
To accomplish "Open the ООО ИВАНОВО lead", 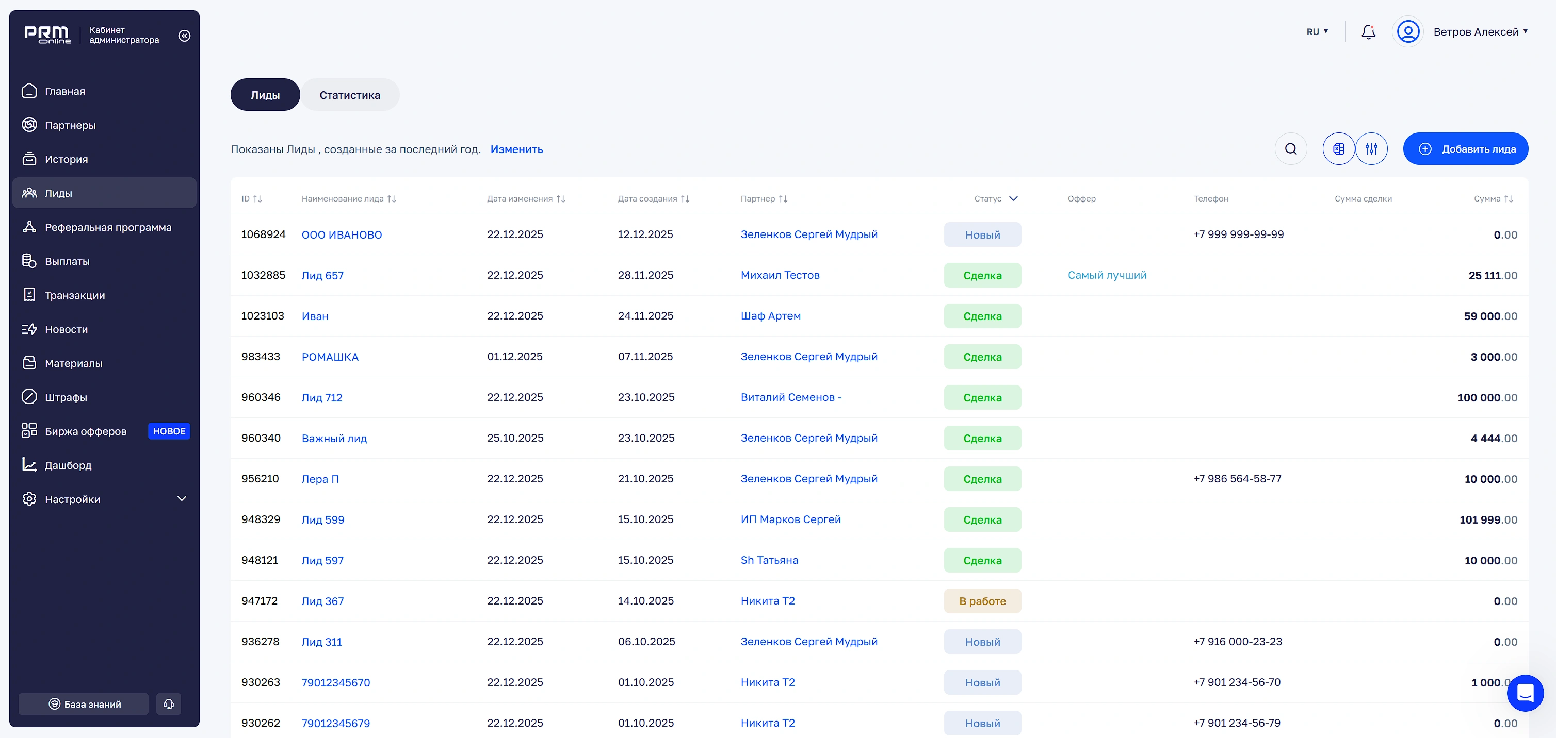I will click(342, 234).
